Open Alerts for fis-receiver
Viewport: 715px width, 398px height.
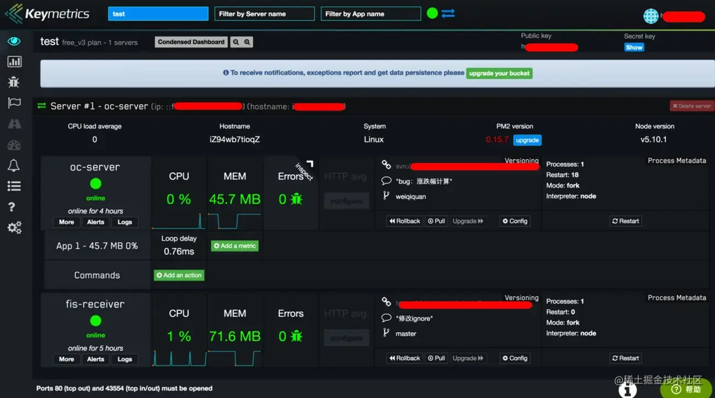click(x=95, y=359)
